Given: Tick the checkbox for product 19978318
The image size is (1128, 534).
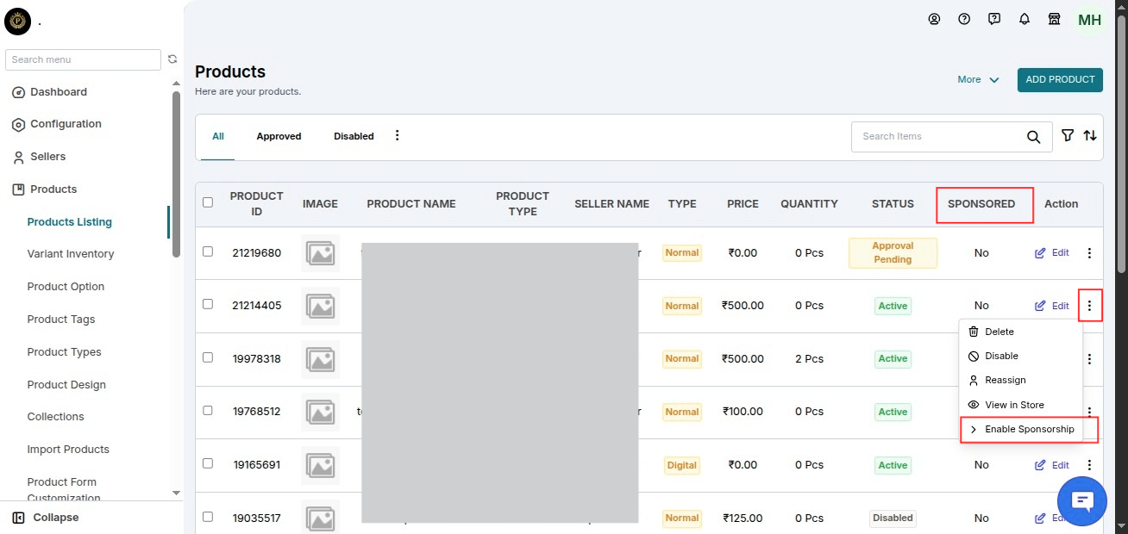Looking at the screenshot, I should (207, 357).
